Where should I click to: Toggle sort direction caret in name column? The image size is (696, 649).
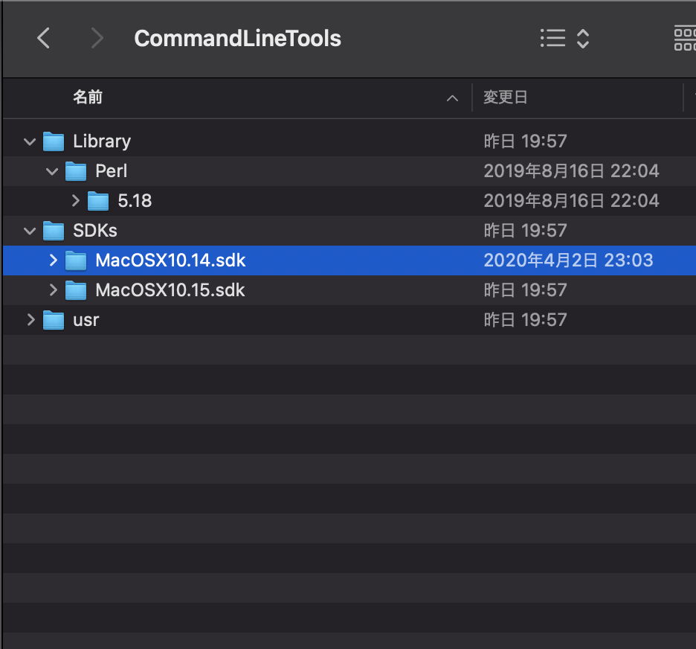tap(452, 98)
